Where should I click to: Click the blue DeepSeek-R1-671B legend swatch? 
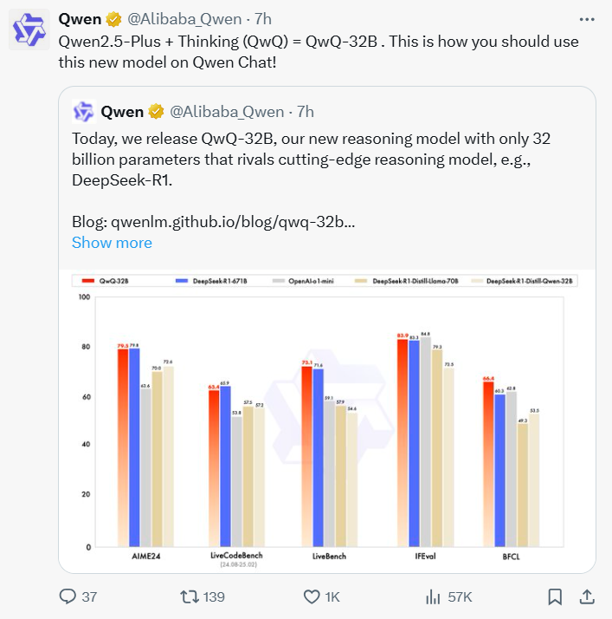pos(182,281)
